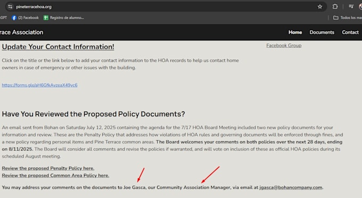
Task: Click the 'Have You Reviewed the Proposed Policy Documents?' heading
Action: (x=93, y=114)
